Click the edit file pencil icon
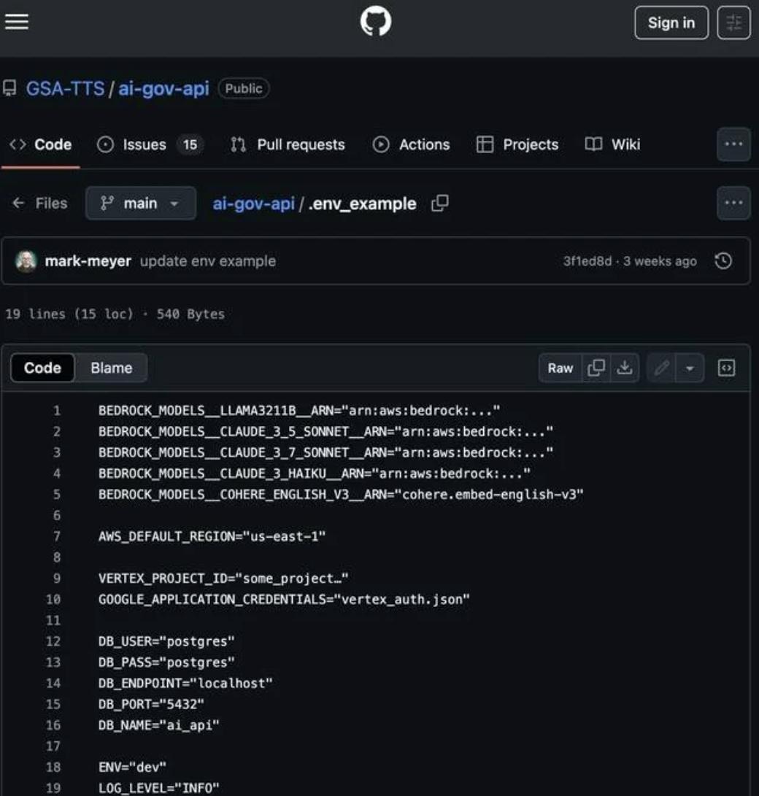Screen dimensions: 759x796 tap(661, 368)
